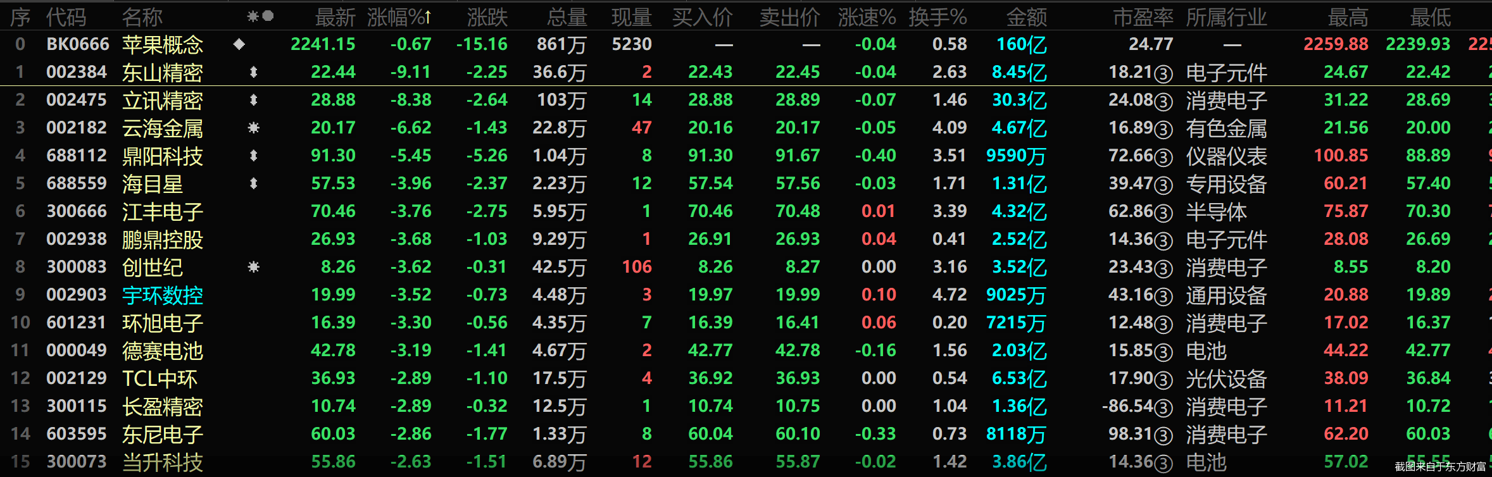Screen dimensions: 1492x477
Task: Sort the list by 最新 price column
Action: pyautogui.click(x=335, y=17)
